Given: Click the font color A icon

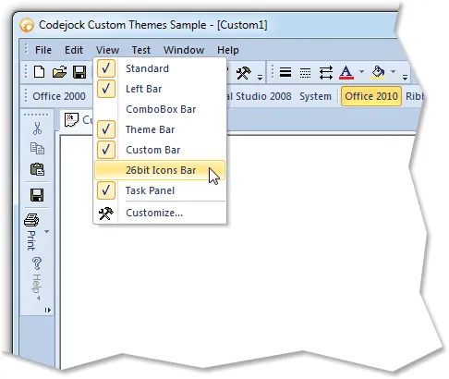Looking at the screenshot, I should [346, 73].
